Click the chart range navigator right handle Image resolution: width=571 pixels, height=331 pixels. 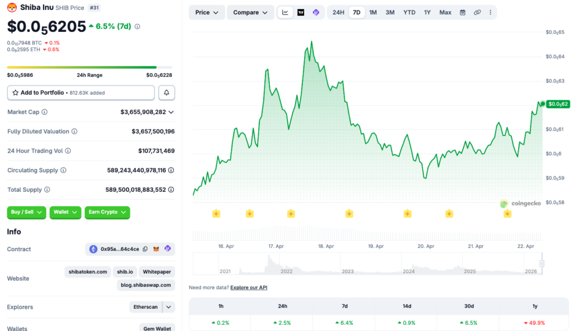coord(541,264)
